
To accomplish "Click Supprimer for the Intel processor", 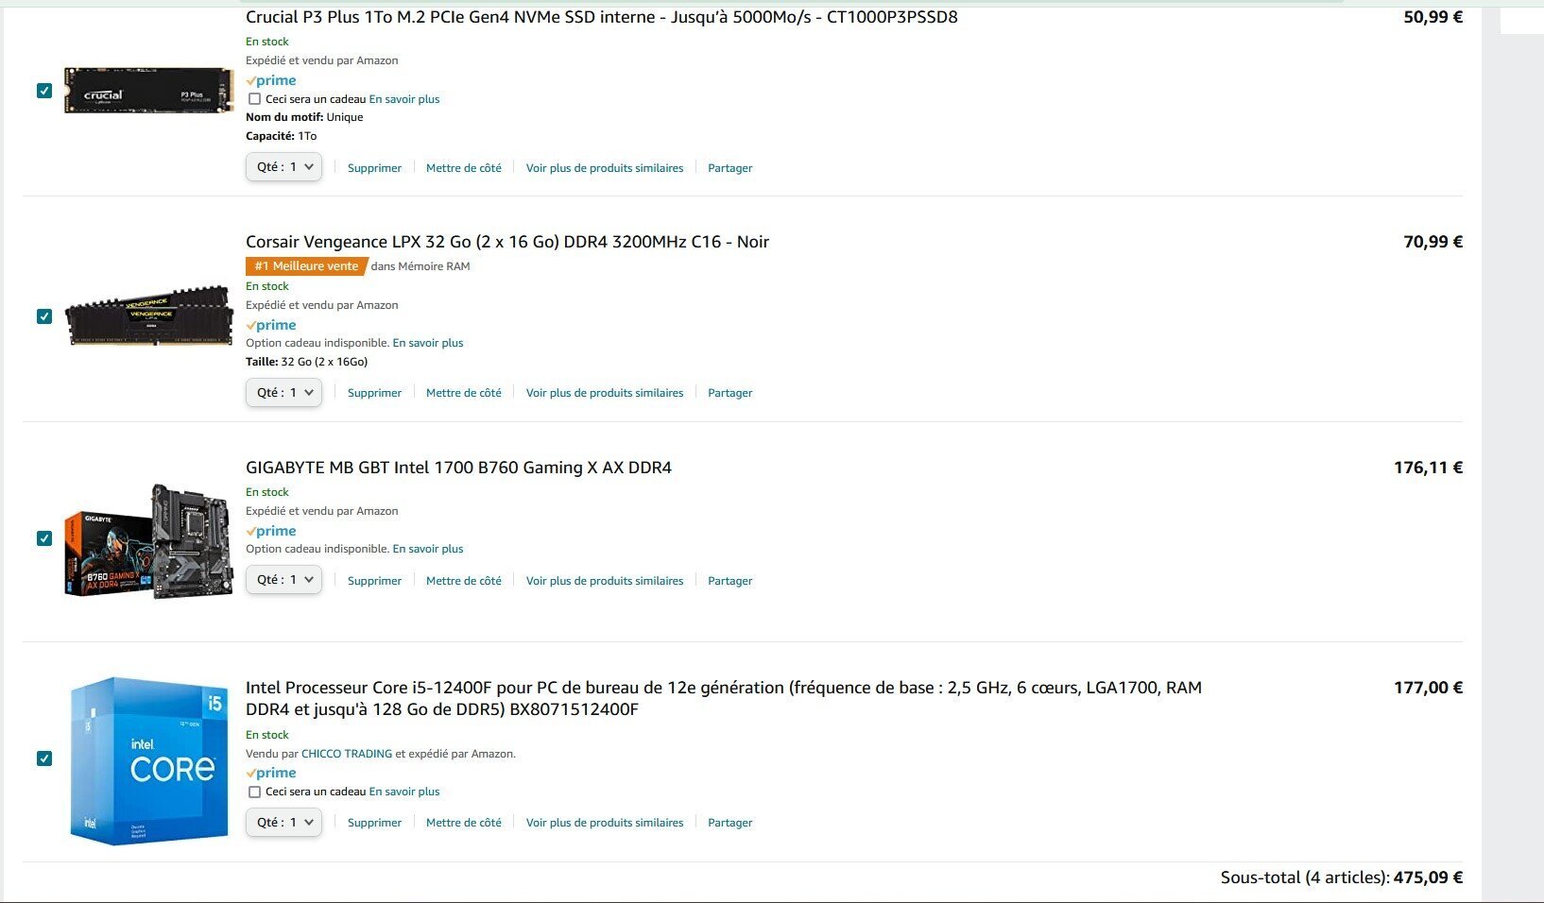I will point(374,823).
